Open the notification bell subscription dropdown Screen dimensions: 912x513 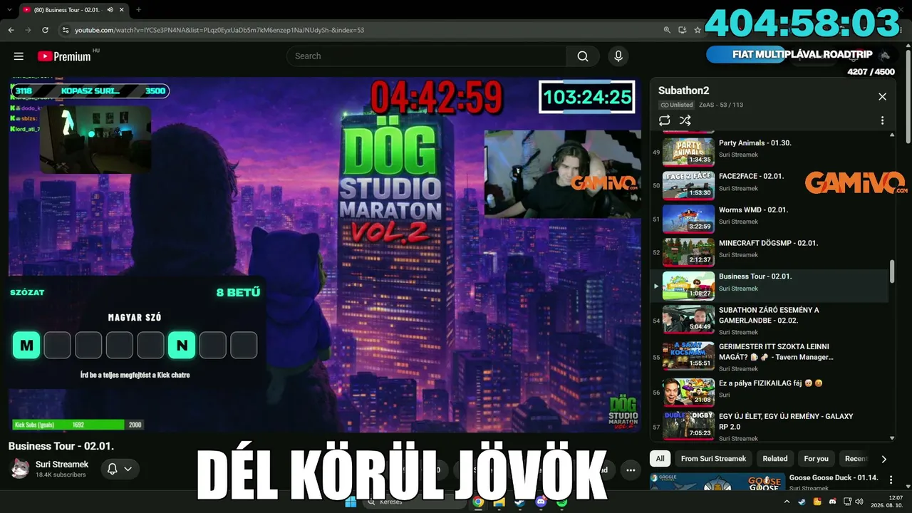tap(120, 469)
